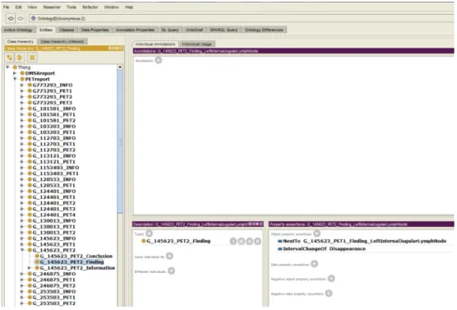Click the back navigation arrow icon
457x310 pixels.
pos(11,18)
